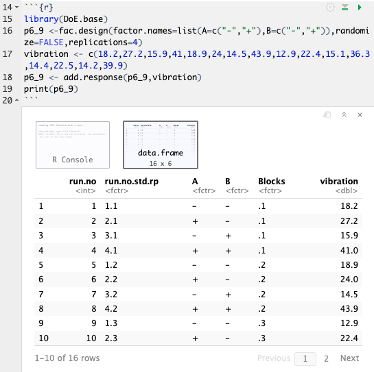
Task: Click run.no.std.rp cell 2.1
Action: [111, 221]
